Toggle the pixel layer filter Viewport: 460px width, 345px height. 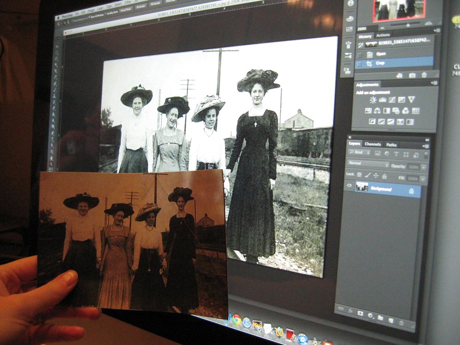[378, 153]
